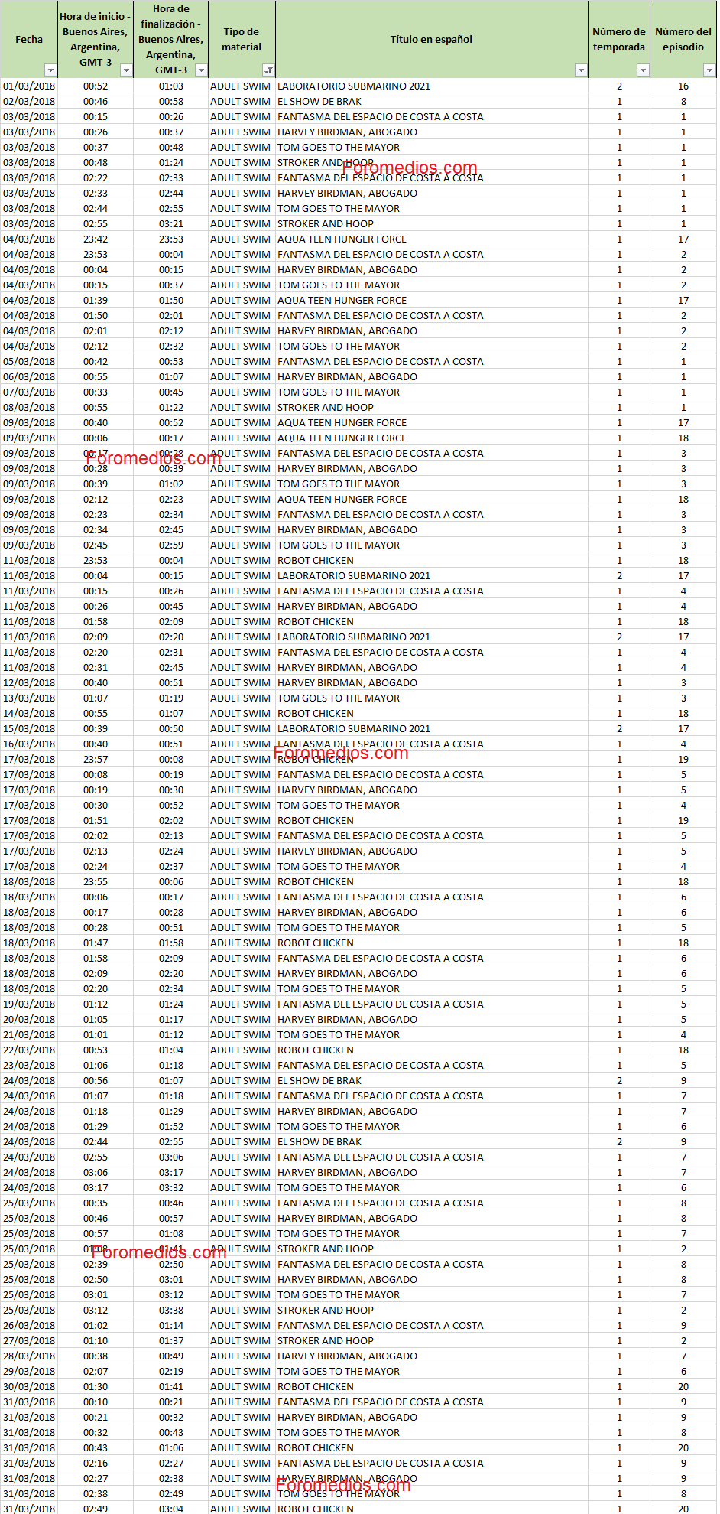Viewport: 720px width, 1514px height.
Task: Select ADULT SWIM cell in 23/03/2018 row
Action: [242, 1065]
